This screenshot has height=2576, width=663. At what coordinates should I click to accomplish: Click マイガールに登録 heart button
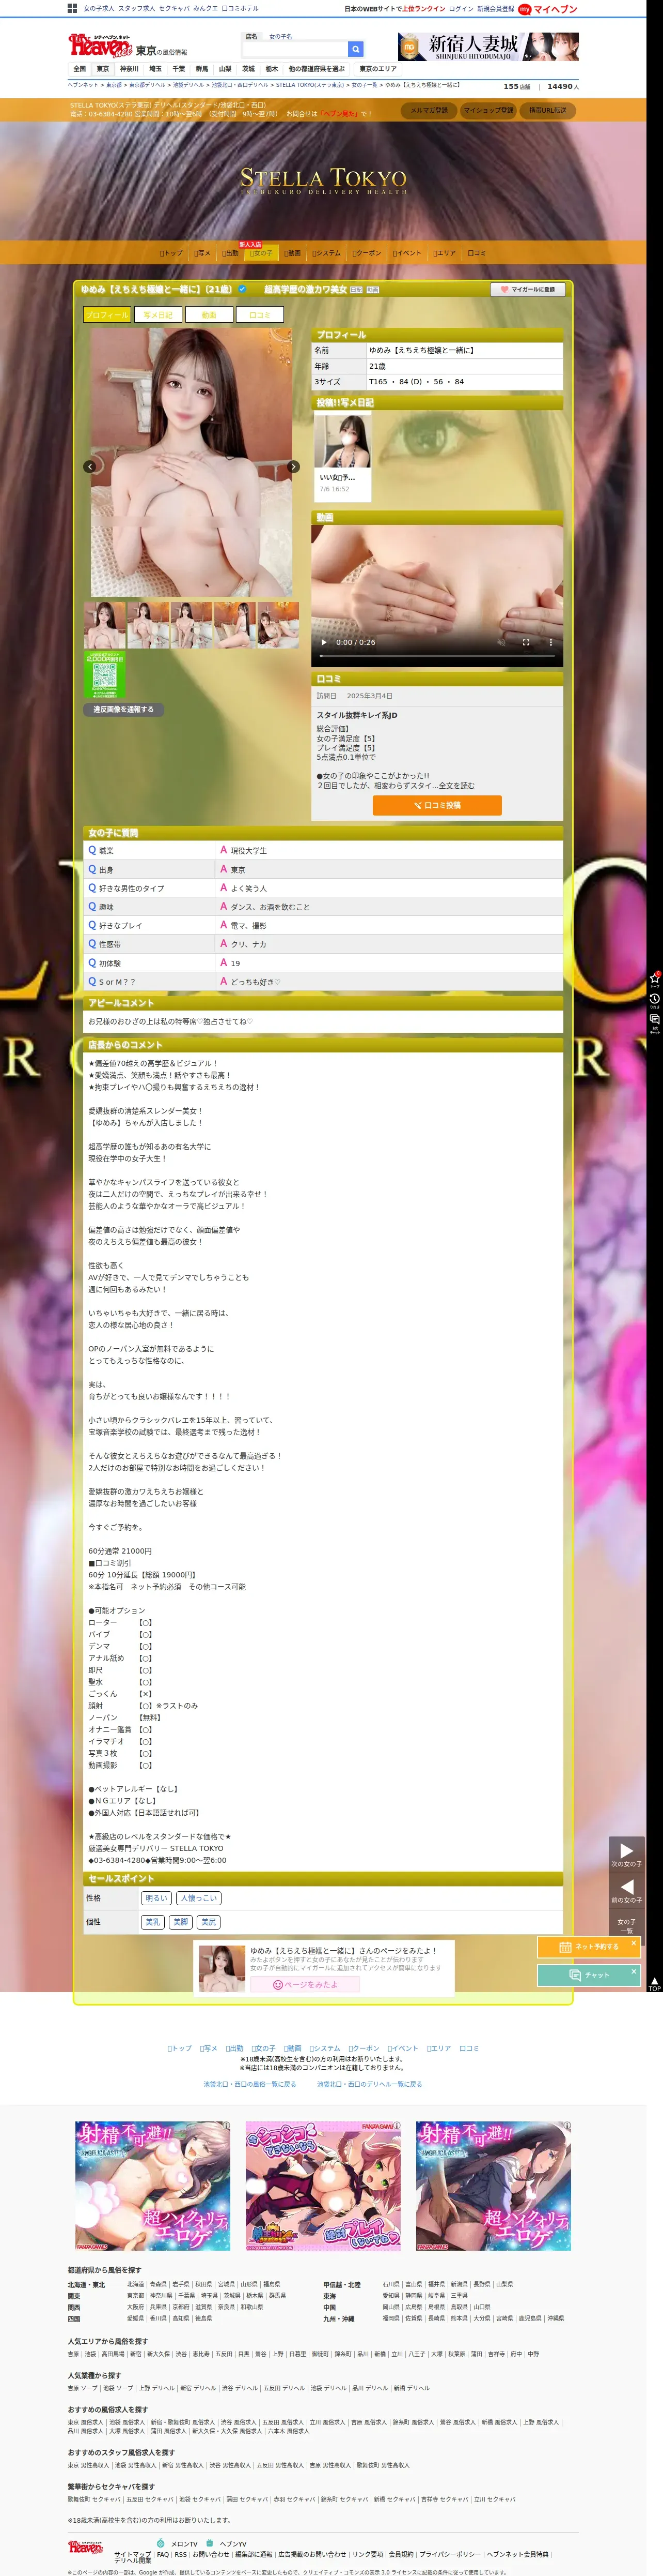click(528, 289)
